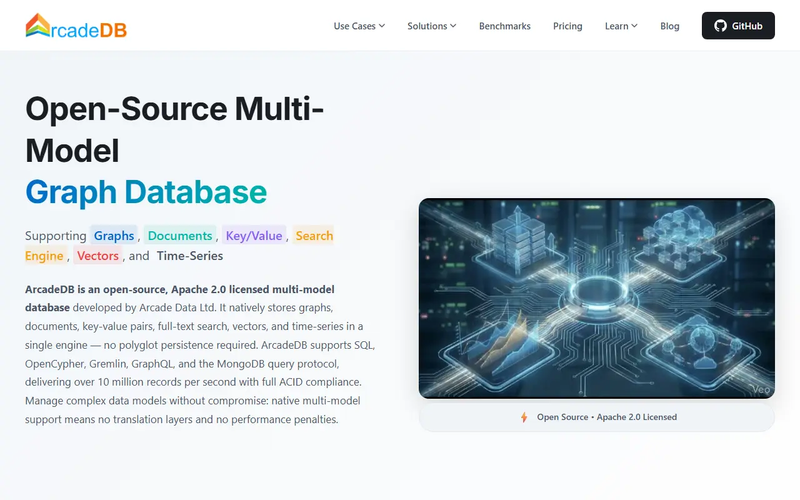Open the Benchmarks page

(x=505, y=26)
